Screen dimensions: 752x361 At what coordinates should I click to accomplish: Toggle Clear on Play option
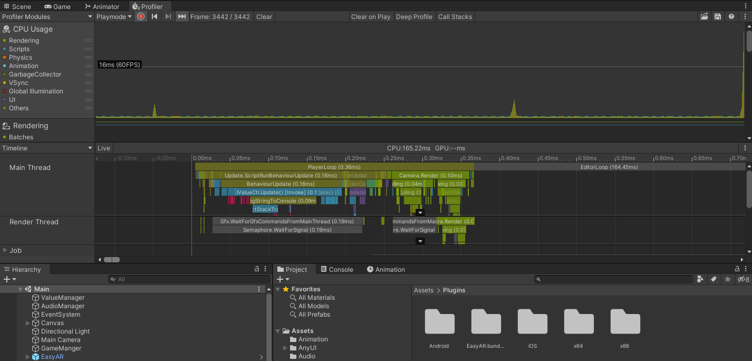click(371, 17)
